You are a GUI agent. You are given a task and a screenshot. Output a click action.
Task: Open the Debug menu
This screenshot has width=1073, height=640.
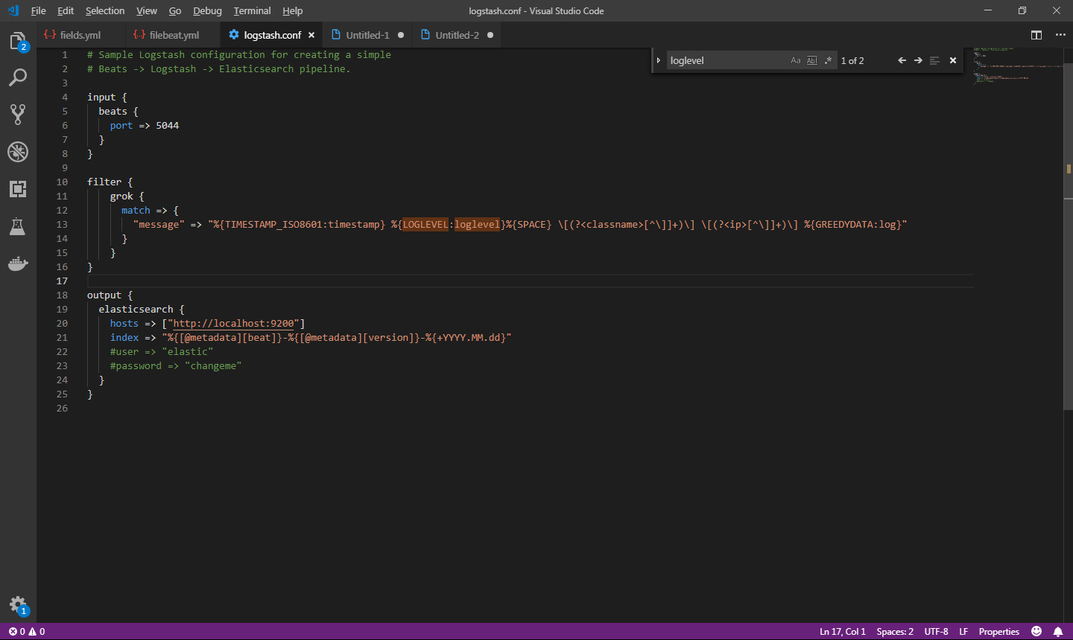pos(207,10)
